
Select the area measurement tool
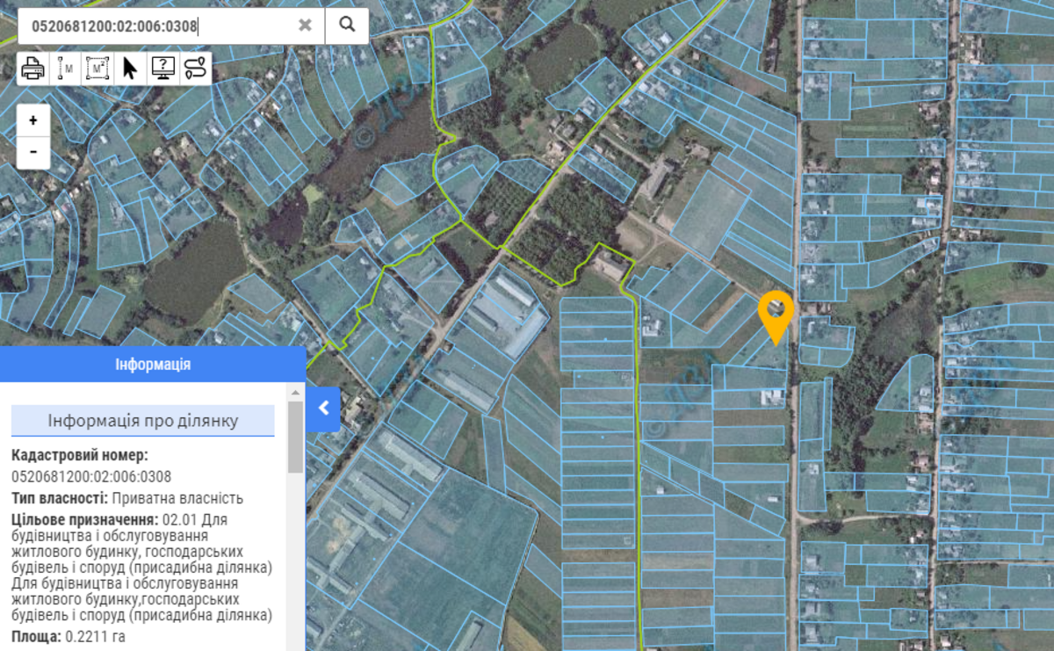(x=97, y=68)
